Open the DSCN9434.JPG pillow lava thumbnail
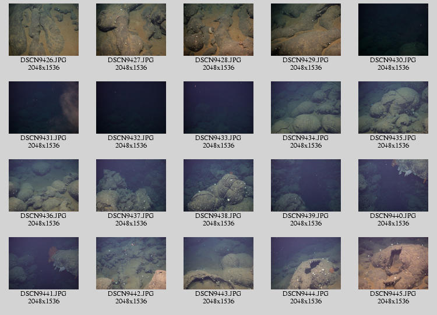The width and height of the screenshot is (437, 315). click(x=306, y=108)
